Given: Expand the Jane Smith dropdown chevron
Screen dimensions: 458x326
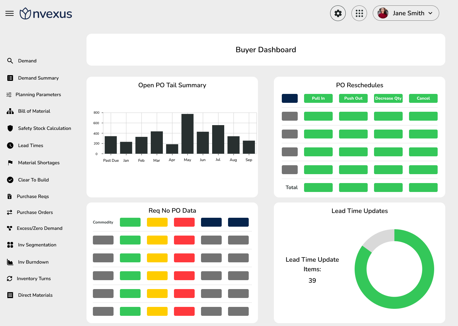Looking at the screenshot, I should tap(430, 13).
